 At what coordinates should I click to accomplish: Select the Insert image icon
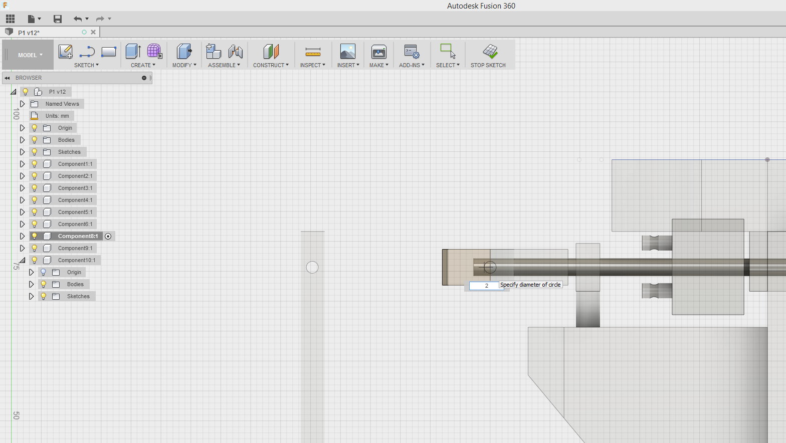tap(348, 51)
